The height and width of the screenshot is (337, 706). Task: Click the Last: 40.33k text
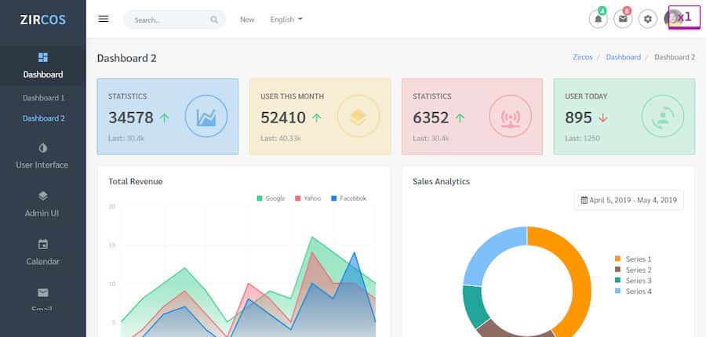(x=281, y=138)
